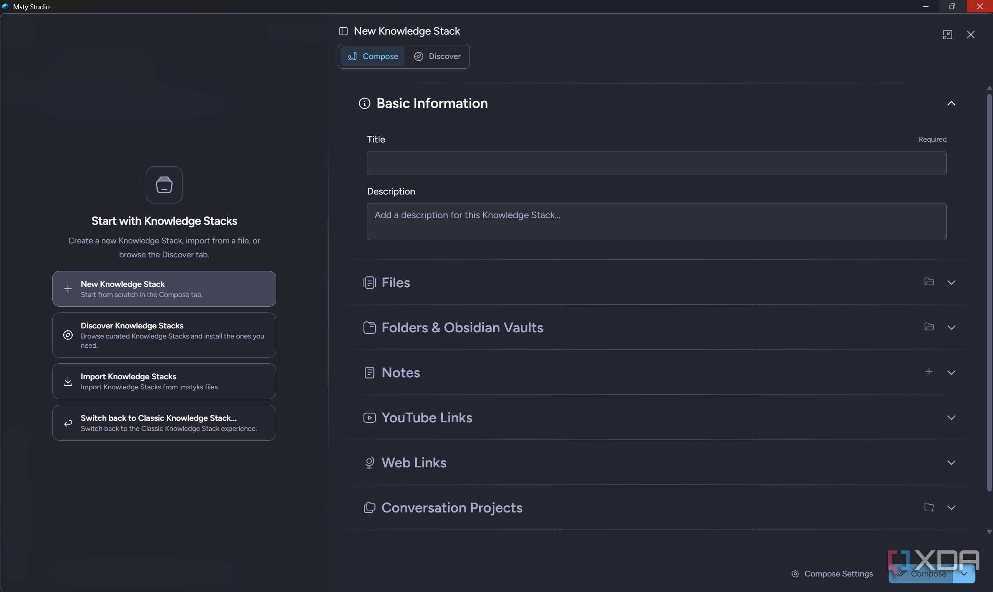This screenshot has width=993, height=592.
Task: Click the Conversation Projects section icon
Action: (369, 508)
